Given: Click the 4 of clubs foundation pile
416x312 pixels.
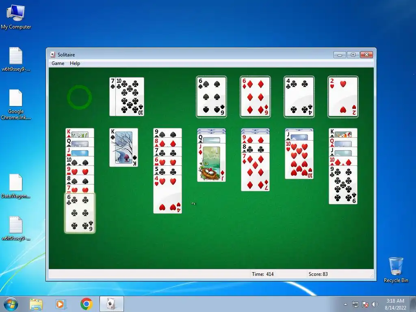Looking at the screenshot, I should click(299, 97).
